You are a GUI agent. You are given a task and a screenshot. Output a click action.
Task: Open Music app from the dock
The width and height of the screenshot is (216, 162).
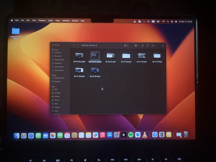point(103,135)
